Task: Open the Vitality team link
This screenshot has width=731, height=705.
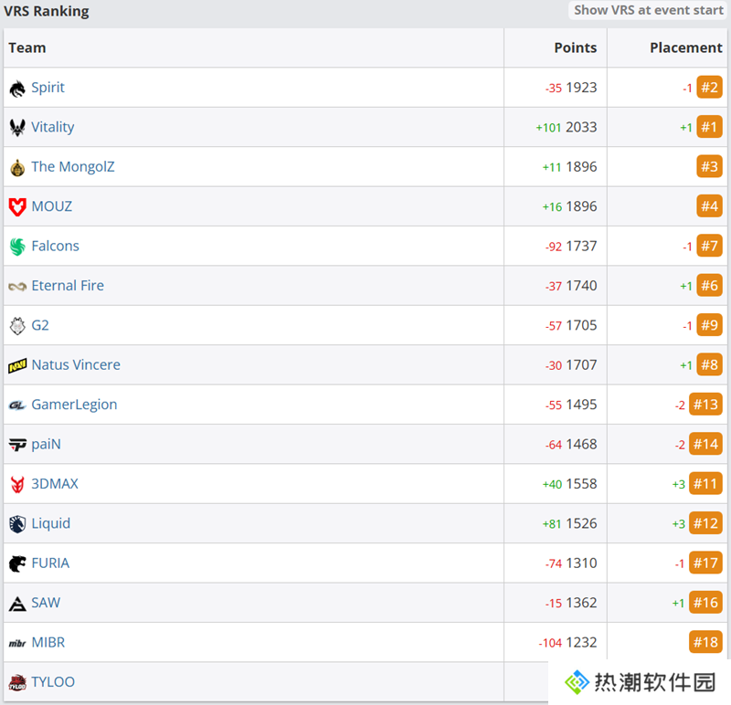Action: tap(53, 127)
